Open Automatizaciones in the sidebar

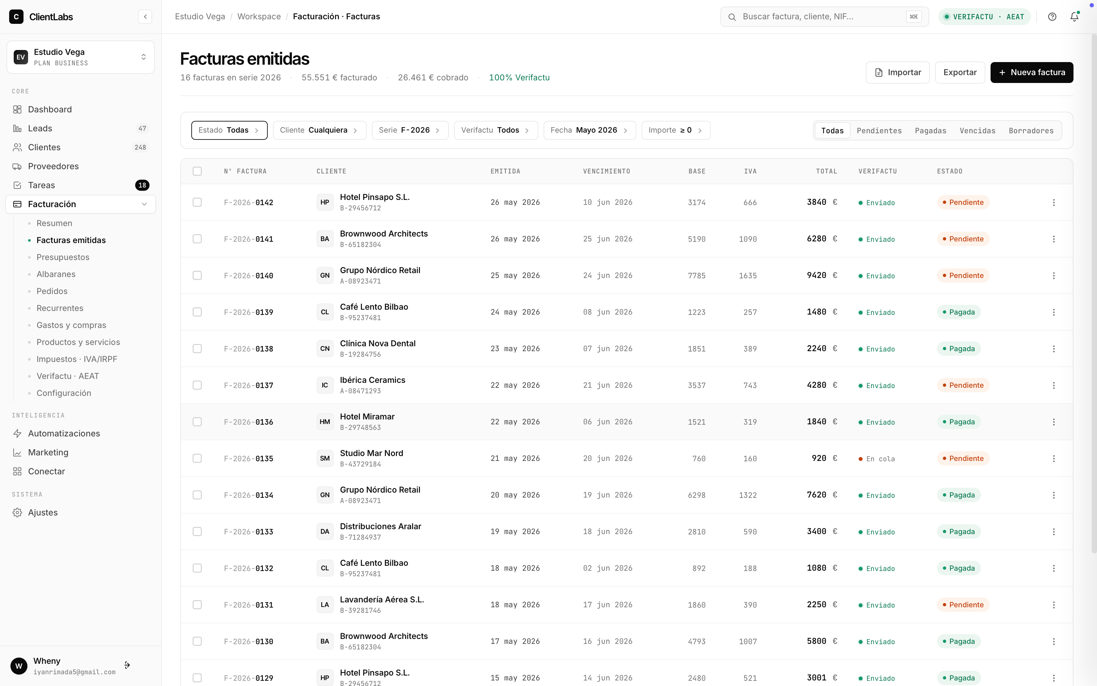click(81, 433)
